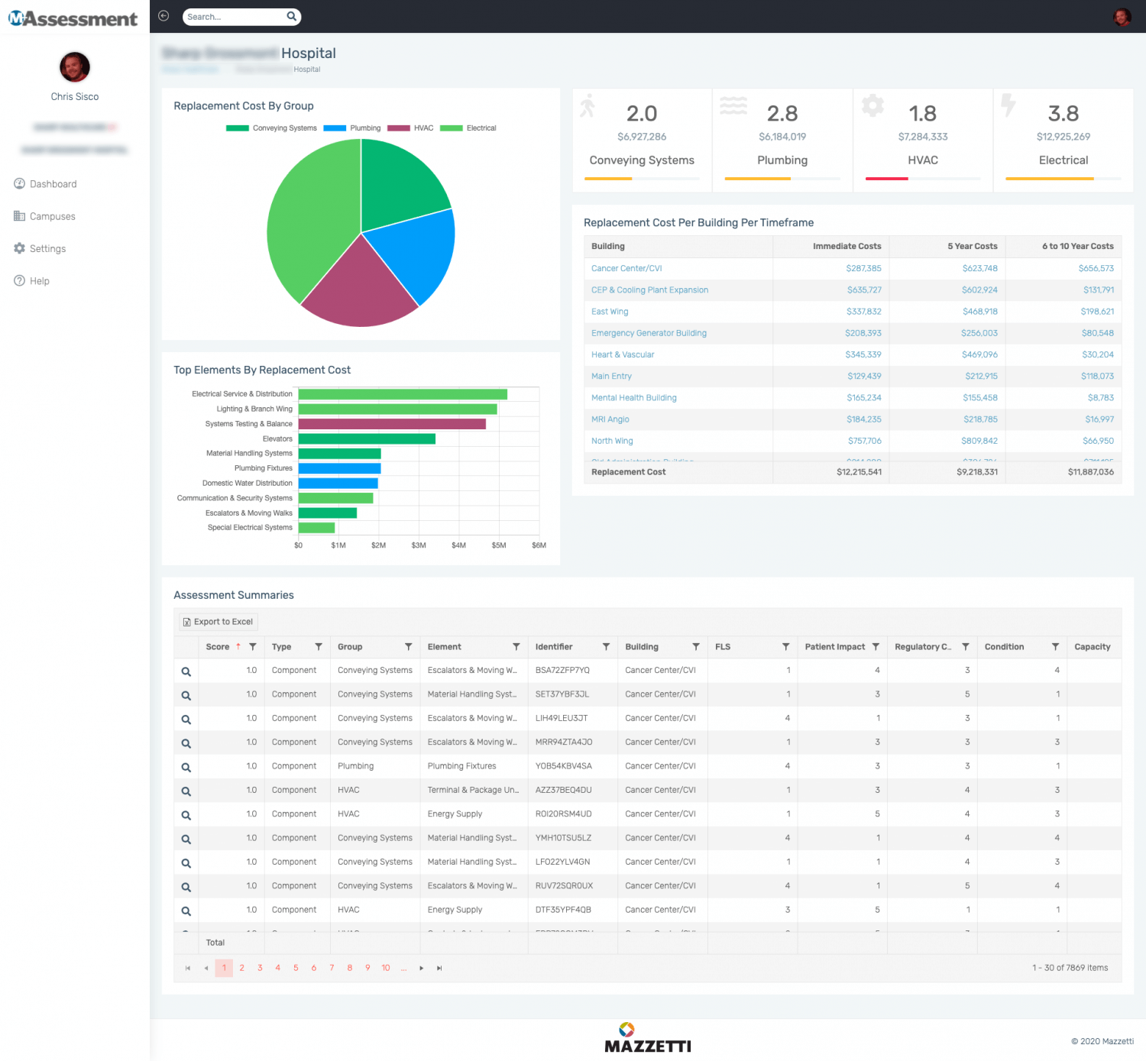Open the Group column filter dropdown
Viewport: 1146px width, 1061px height.
[x=409, y=647]
